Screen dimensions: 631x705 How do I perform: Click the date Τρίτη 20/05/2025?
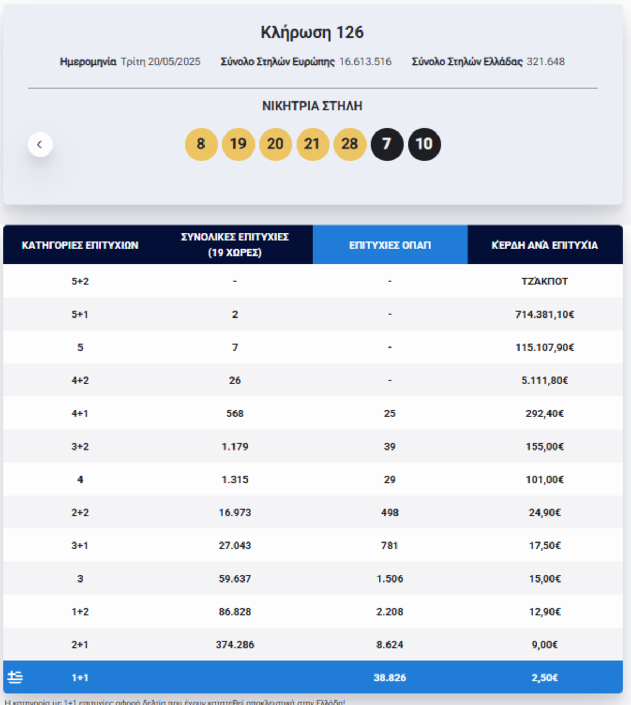coord(160,62)
